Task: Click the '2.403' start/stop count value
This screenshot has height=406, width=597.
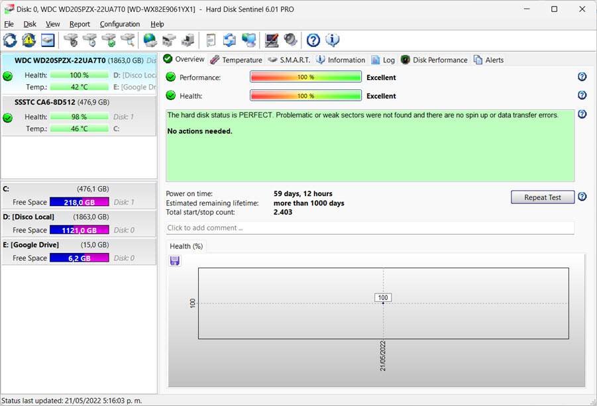Action: pyautogui.click(x=283, y=213)
